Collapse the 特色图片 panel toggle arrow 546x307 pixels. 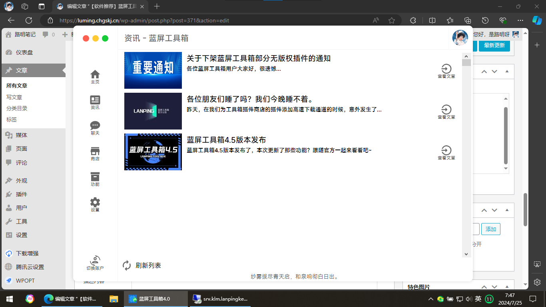point(507,287)
